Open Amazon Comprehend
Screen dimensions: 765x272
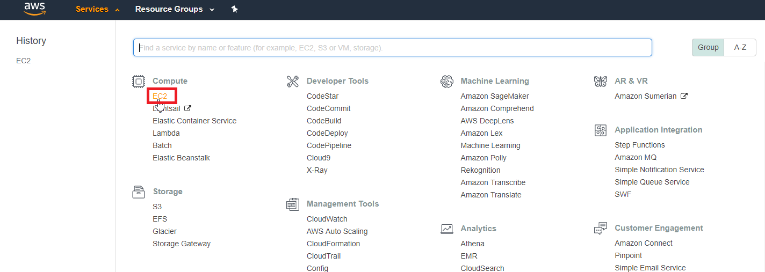tap(497, 108)
